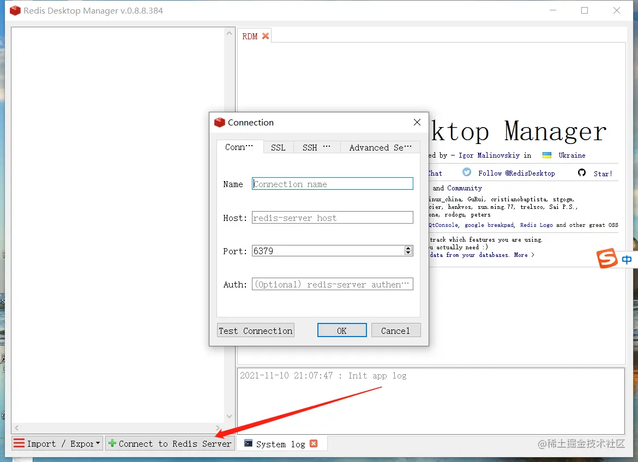Decrease the Port value with down arrow
The height and width of the screenshot is (462, 638).
[408, 253]
